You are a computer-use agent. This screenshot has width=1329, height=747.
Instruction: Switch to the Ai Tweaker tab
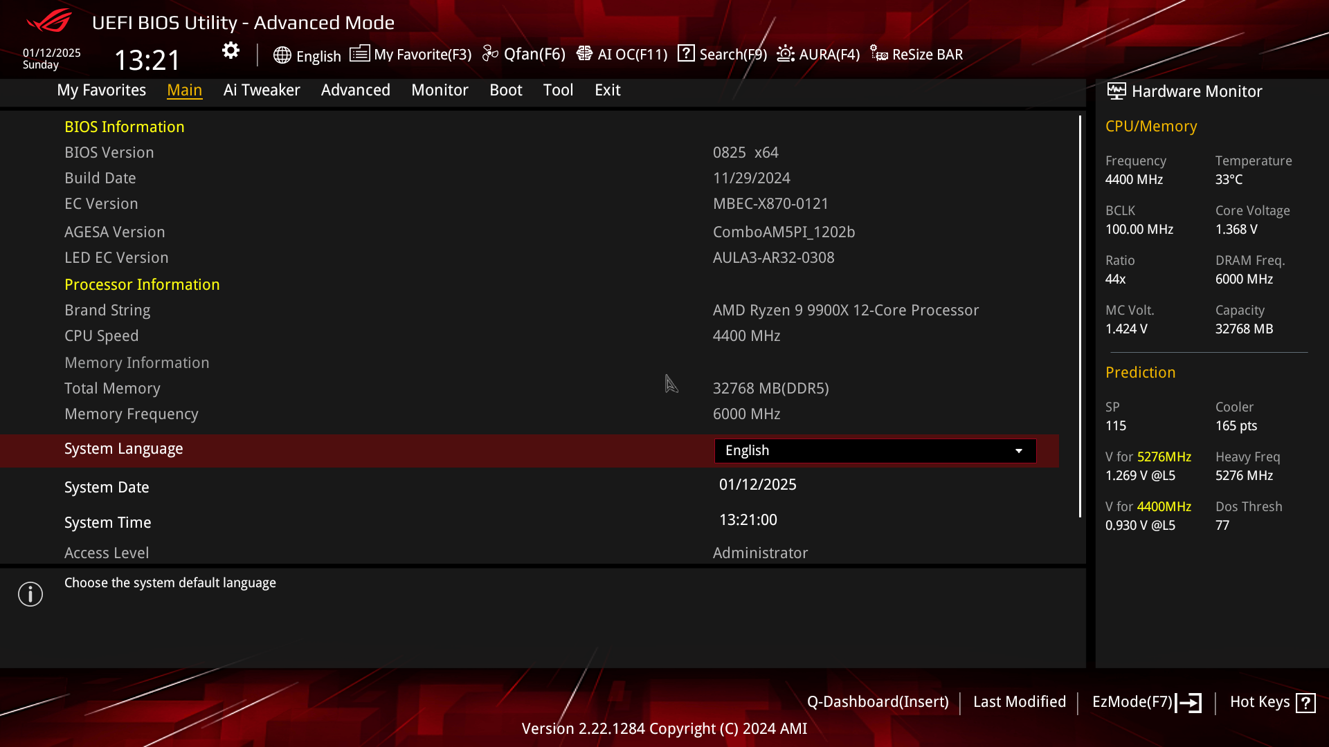coord(262,90)
